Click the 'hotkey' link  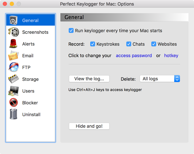(x=171, y=56)
